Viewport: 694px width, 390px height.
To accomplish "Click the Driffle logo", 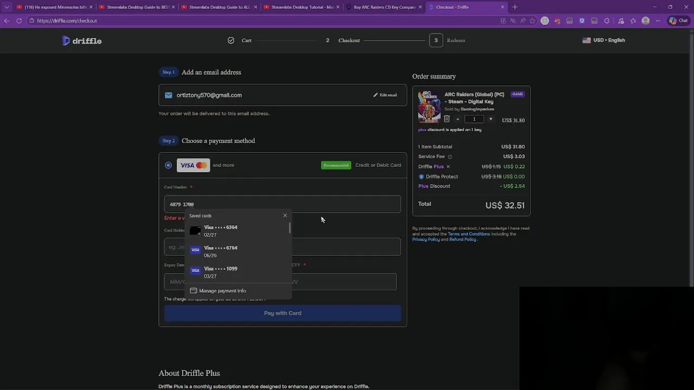I will click(x=82, y=41).
